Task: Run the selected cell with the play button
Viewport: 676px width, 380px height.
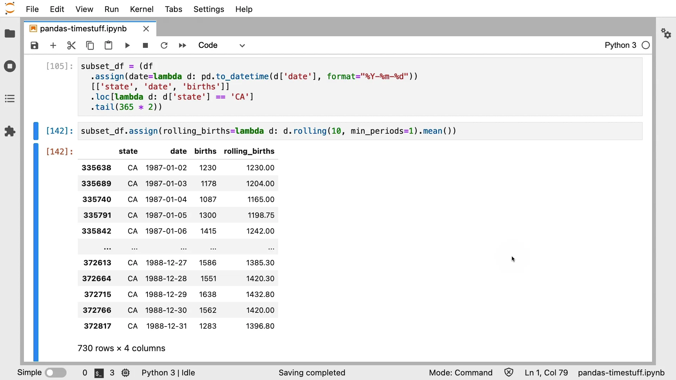Action: click(x=127, y=45)
